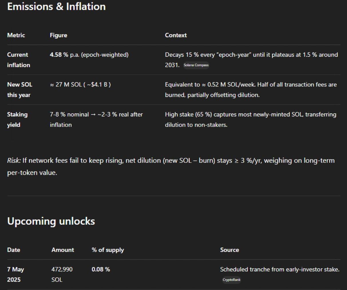Select the Staking yield row label
This screenshot has width=347, height=290.
coord(17,119)
